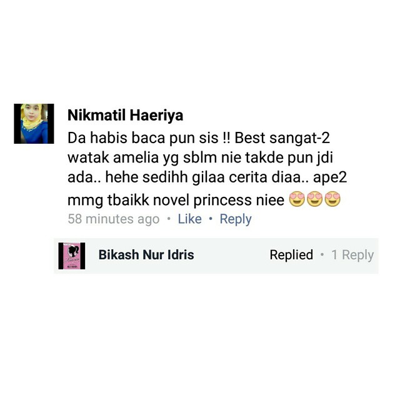
Task: Expand the 1 Reply thread
Action: 352,255
